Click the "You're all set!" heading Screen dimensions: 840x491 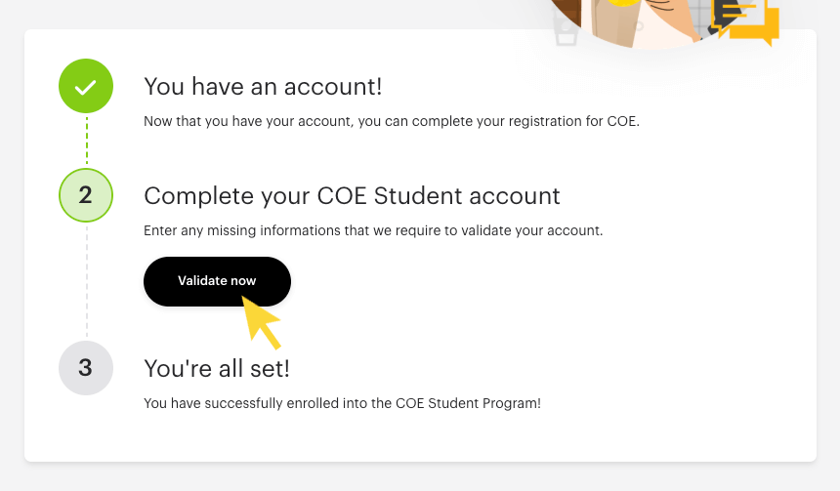pos(217,368)
